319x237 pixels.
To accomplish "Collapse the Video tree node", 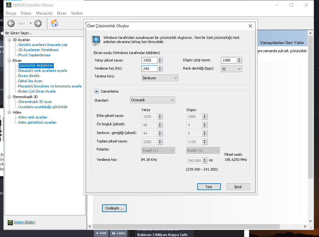I will tap(9, 112).
